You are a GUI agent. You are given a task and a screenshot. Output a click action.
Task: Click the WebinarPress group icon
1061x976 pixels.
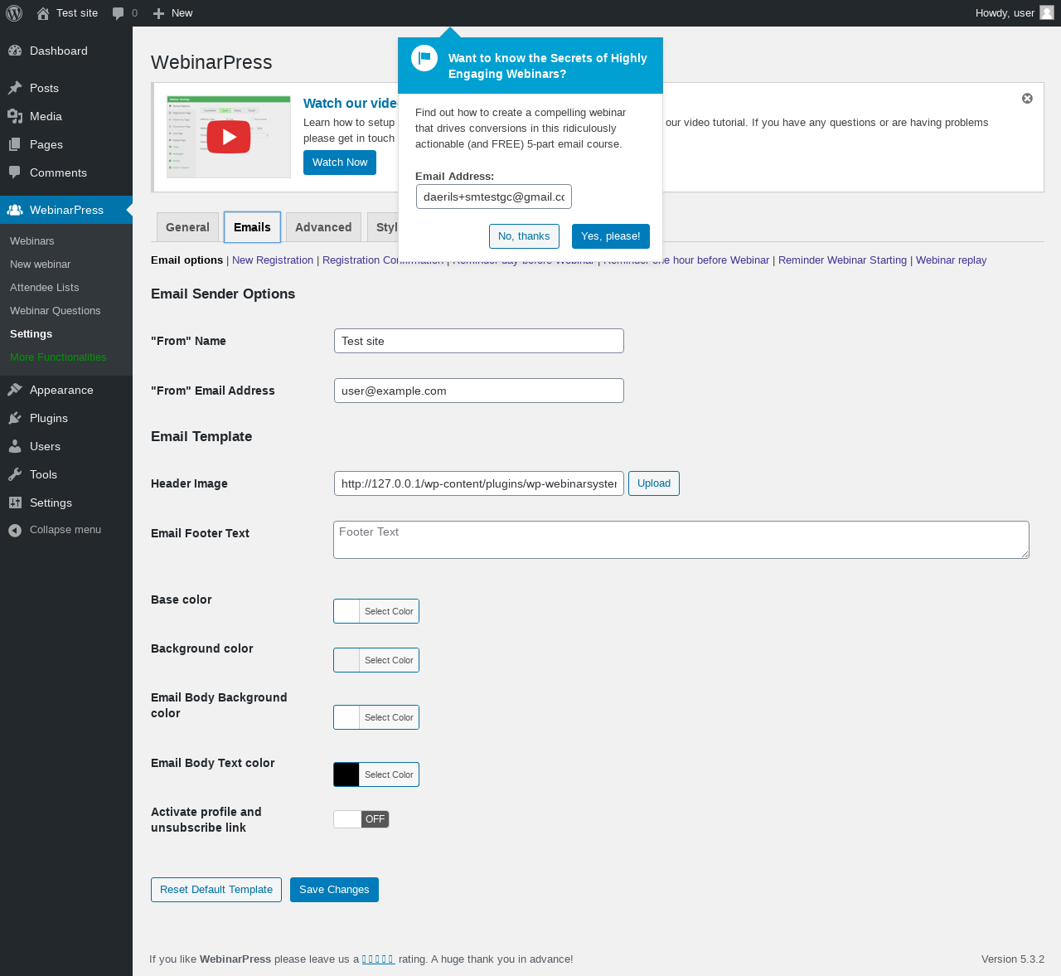pyautogui.click(x=15, y=210)
